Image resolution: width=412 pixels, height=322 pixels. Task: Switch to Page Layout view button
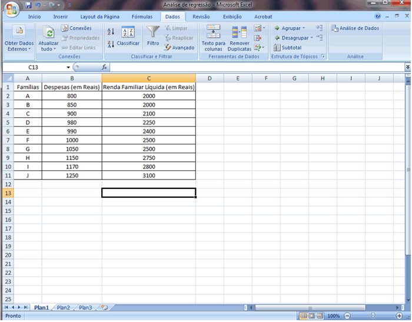point(311,316)
